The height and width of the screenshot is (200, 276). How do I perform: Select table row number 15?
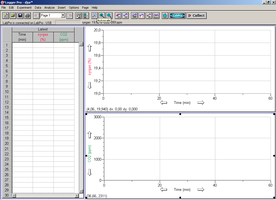[x=7, y=117]
